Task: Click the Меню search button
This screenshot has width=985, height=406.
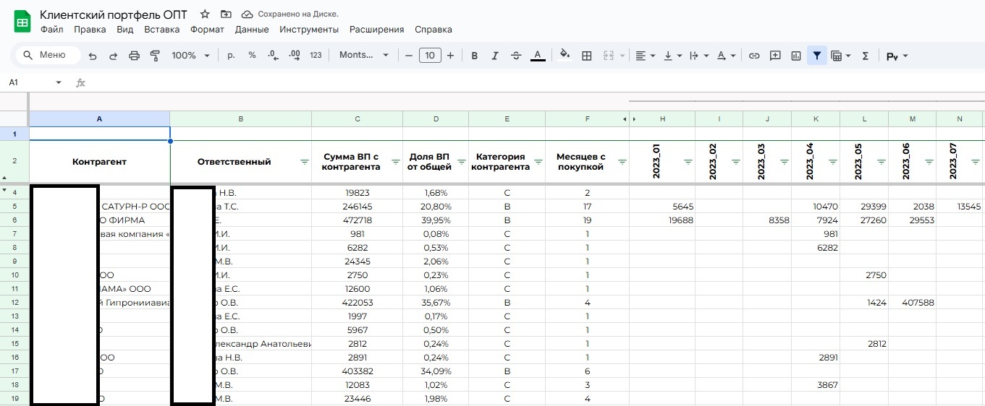Action: tap(48, 56)
